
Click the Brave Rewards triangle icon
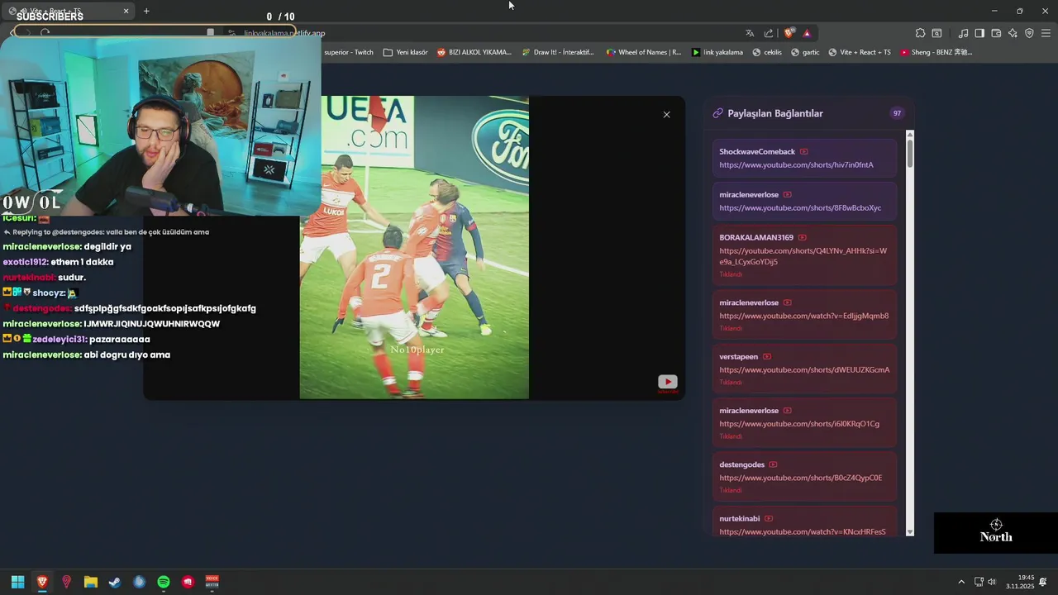pos(807,33)
